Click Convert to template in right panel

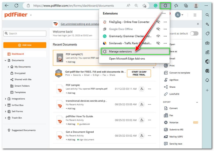coord(179,73)
